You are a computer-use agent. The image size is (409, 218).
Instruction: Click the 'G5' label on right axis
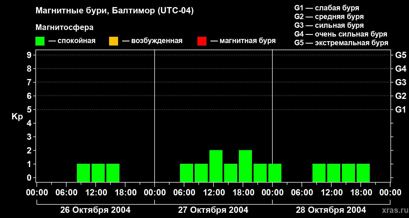401,55
